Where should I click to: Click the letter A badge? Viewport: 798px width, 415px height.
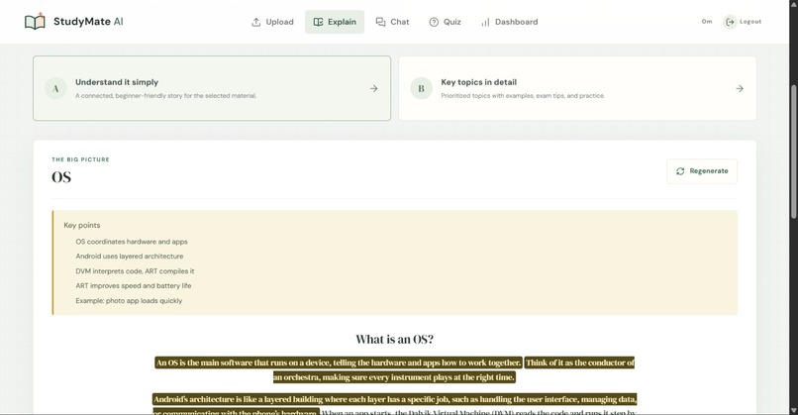tap(55, 88)
